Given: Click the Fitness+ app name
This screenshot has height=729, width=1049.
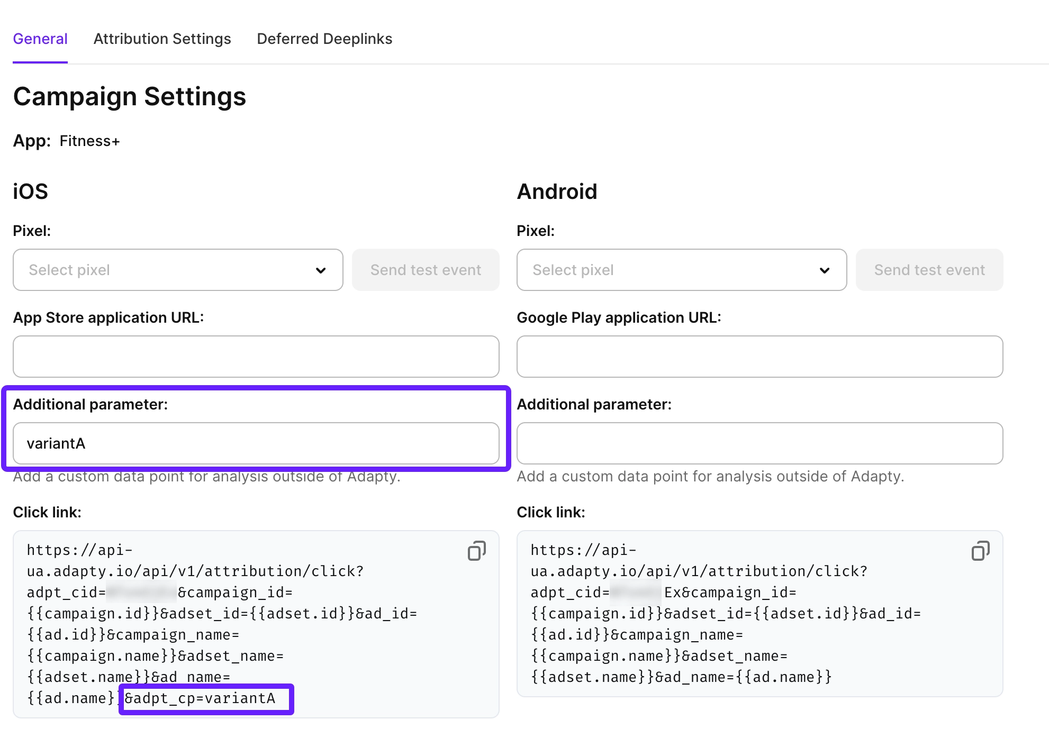Looking at the screenshot, I should [x=89, y=141].
